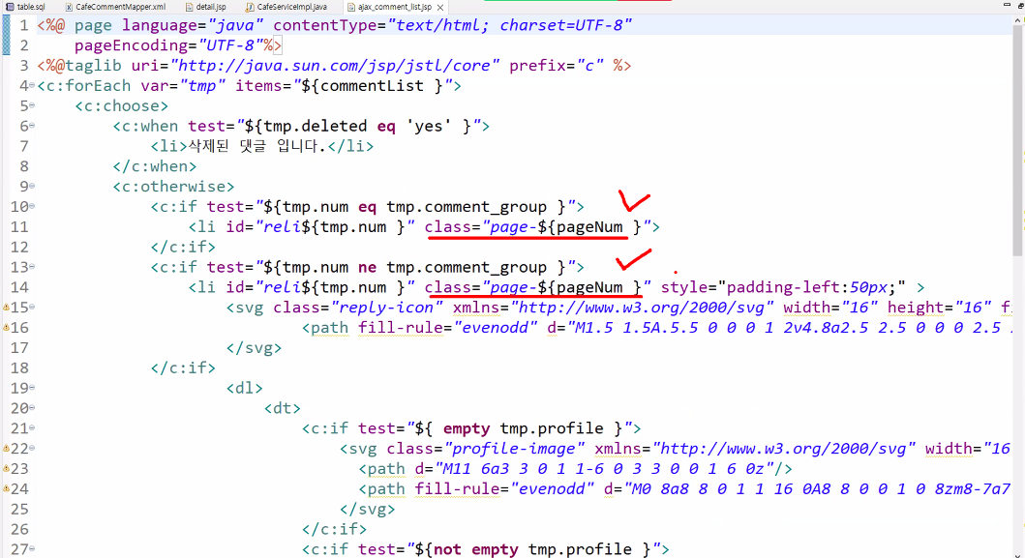The image size is (1025, 558).
Task: Click the vertical scrollbar thumb
Action: (1018, 140)
